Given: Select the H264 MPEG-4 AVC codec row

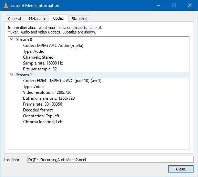Looking at the screenshot, I should (x=62, y=81).
